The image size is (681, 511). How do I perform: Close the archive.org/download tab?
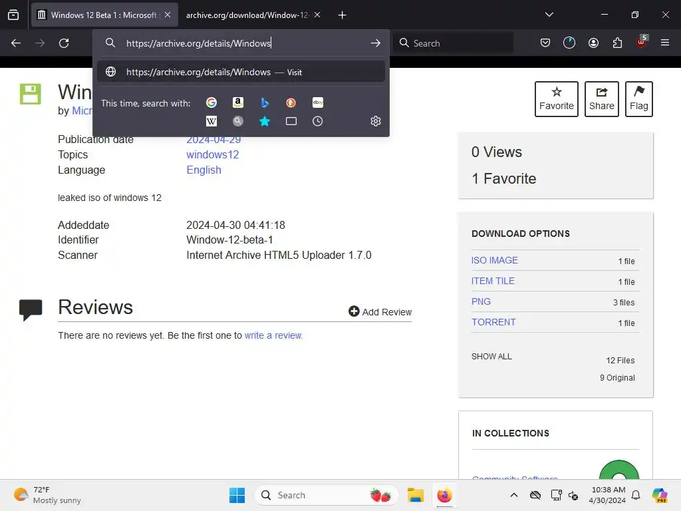(x=317, y=15)
